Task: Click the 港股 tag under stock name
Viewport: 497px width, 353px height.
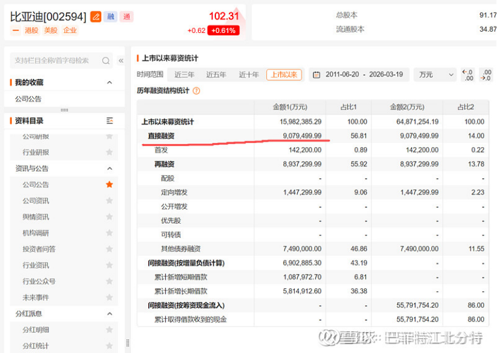Action: 31,31
